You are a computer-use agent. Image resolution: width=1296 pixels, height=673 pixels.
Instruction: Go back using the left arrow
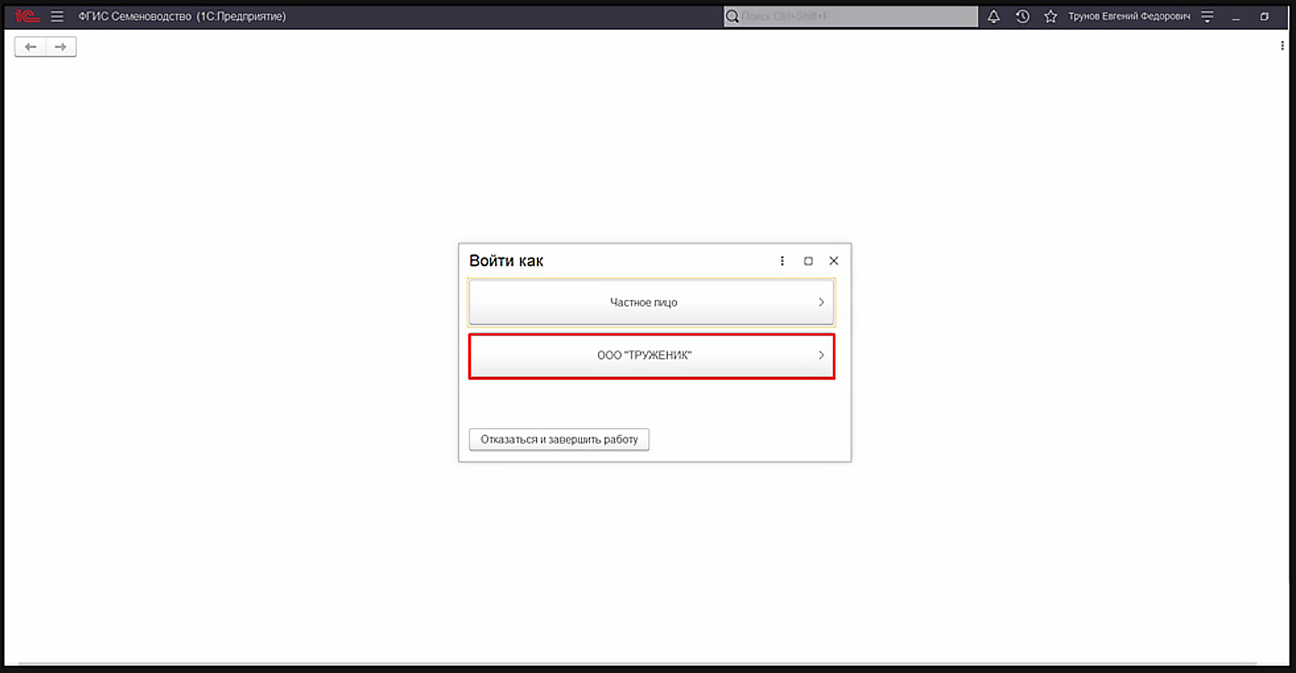pos(30,47)
